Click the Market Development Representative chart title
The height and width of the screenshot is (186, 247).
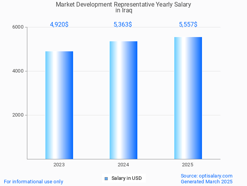123,5
